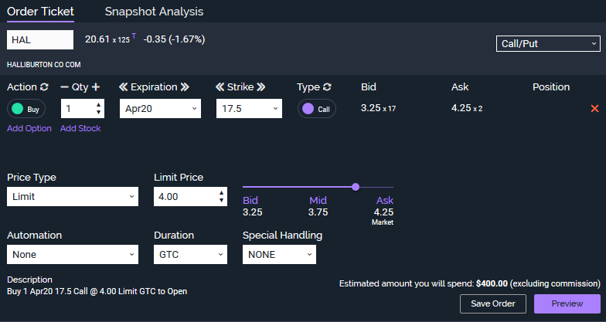The height and width of the screenshot is (322, 606).
Task: Open the Price Type Limit dropdown
Action: point(73,197)
